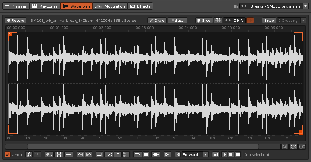Toggle the orange slice marker button
This screenshot has width=311, height=162.
point(250,20)
